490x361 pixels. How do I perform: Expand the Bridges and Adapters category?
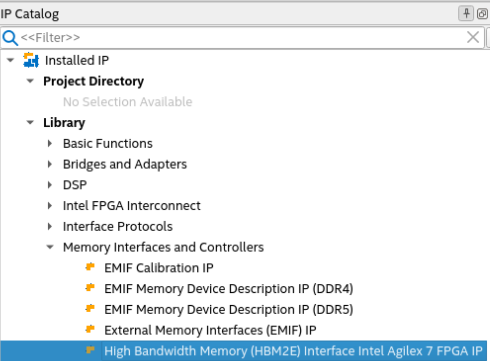tap(50, 164)
